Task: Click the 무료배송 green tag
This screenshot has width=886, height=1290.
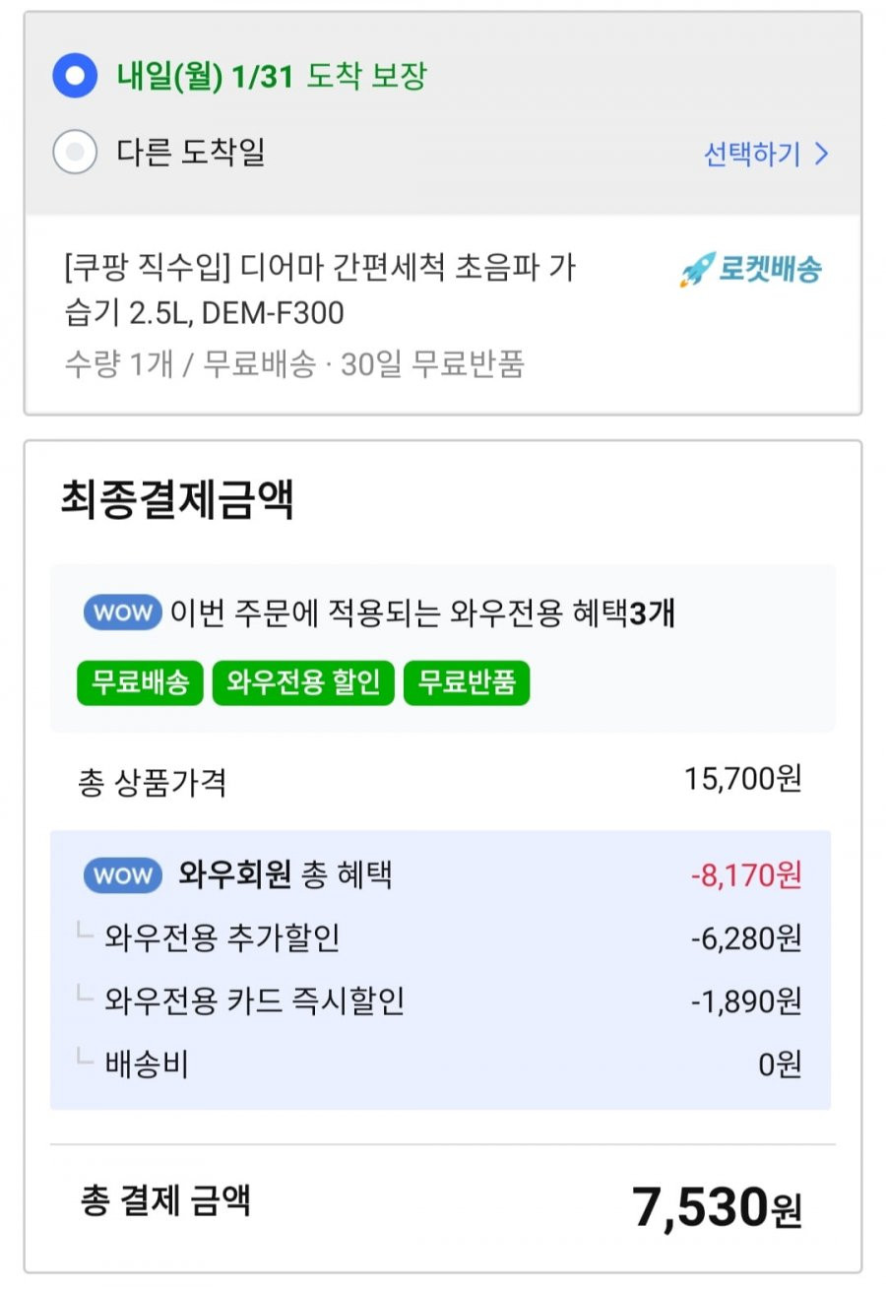Action: click(140, 683)
